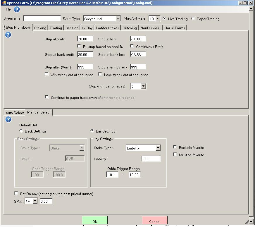
Task: Click the Stop at bank profit field
Action: [85, 54]
